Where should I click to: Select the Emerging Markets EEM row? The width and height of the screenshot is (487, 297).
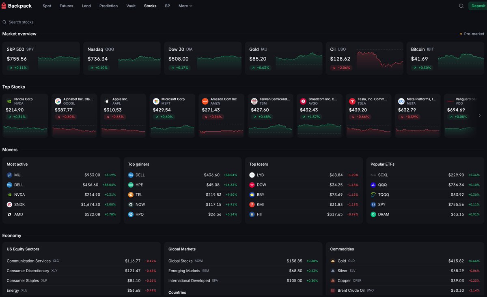pyautogui.click(x=243, y=271)
